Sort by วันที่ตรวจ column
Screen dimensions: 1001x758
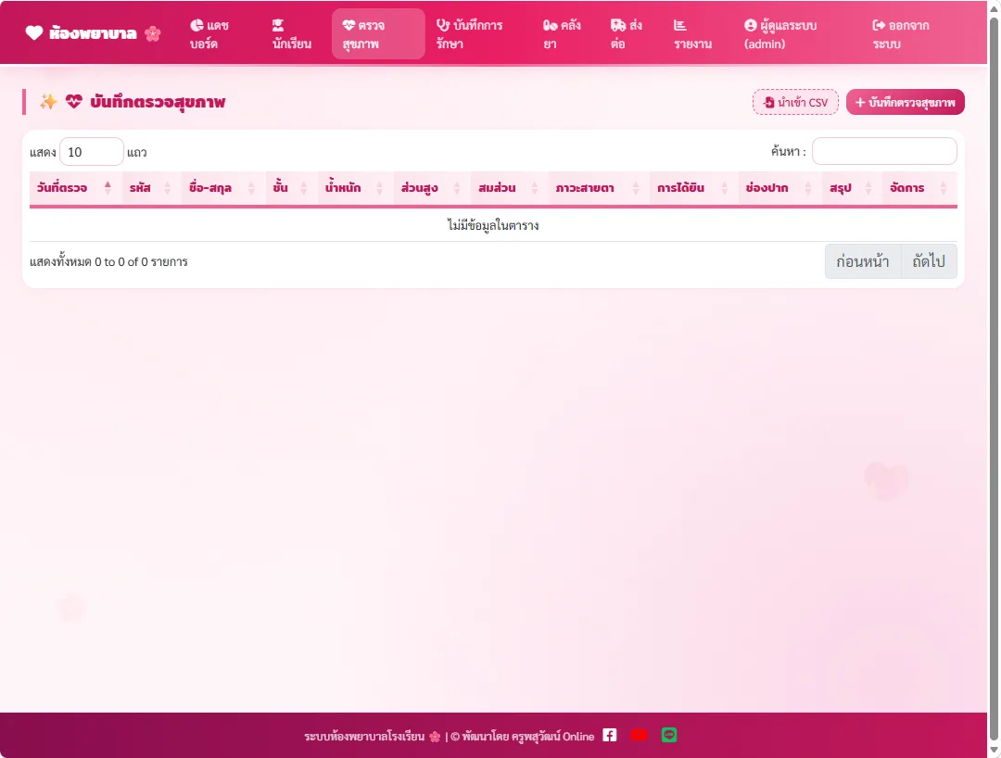[74, 188]
